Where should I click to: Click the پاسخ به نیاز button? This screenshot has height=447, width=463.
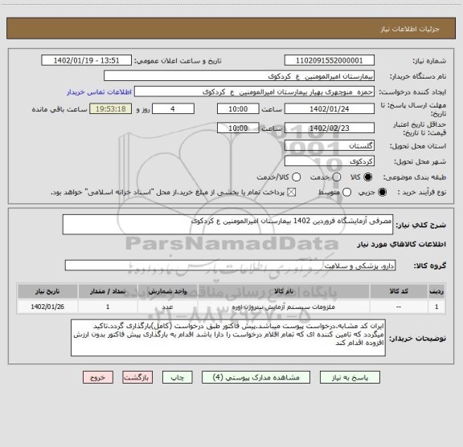(x=350, y=377)
